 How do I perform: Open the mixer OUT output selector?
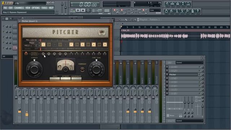coord(189,121)
